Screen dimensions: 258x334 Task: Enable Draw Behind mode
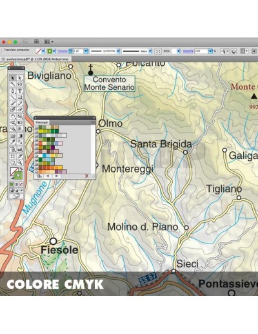pos(16,190)
